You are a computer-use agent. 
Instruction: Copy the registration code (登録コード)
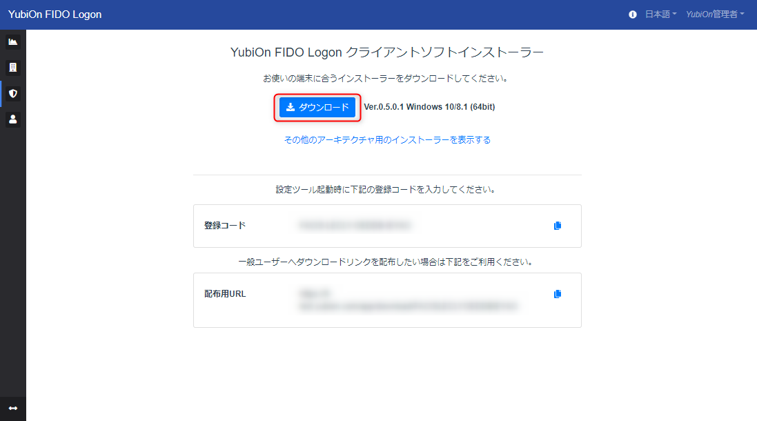558,226
